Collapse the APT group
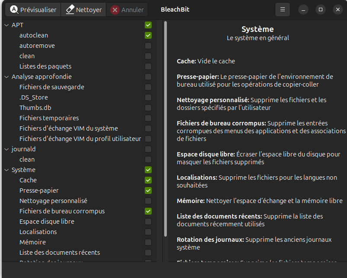This screenshot has width=347, height=278. (x=6, y=25)
